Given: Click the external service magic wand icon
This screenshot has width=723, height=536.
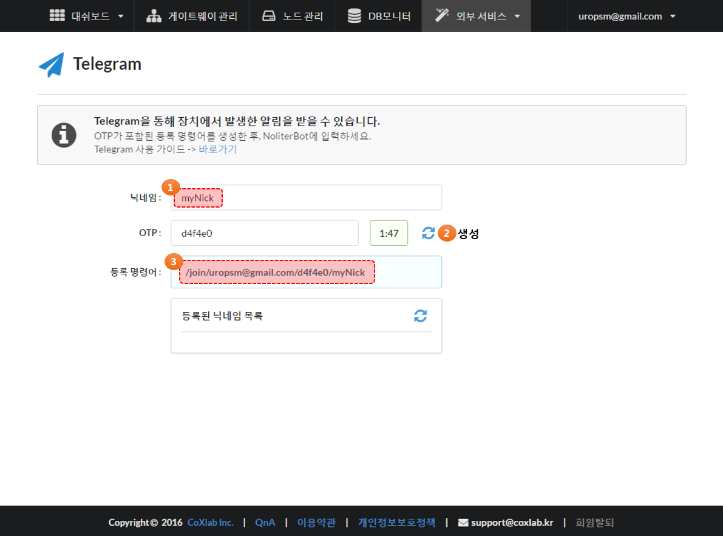Looking at the screenshot, I should 442,15.
